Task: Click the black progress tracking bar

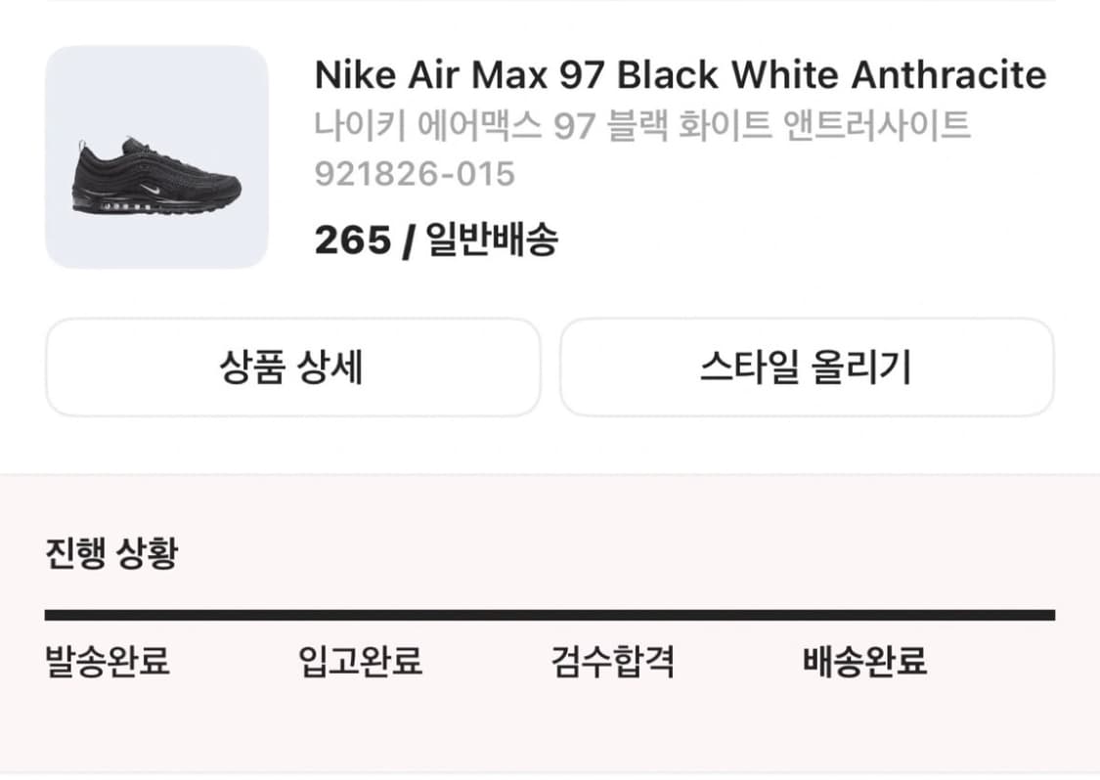Action: [x=550, y=616]
